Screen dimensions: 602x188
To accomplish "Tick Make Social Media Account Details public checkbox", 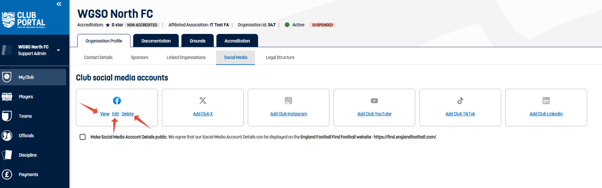I will (83, 137).
